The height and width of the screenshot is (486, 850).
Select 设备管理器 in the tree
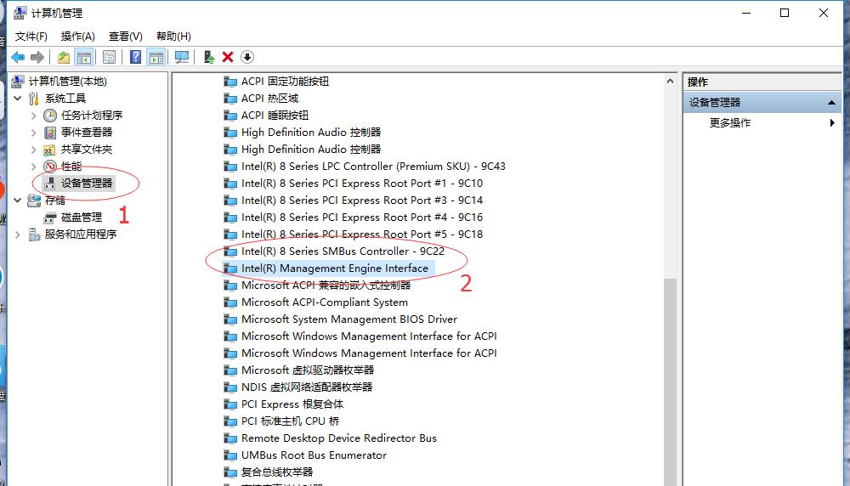click(86, 184)
